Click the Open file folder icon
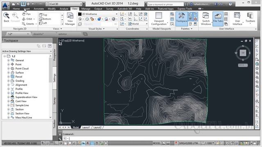 click(x=18, y=4)
